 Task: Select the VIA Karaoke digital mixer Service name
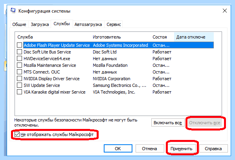coord(55,92)
